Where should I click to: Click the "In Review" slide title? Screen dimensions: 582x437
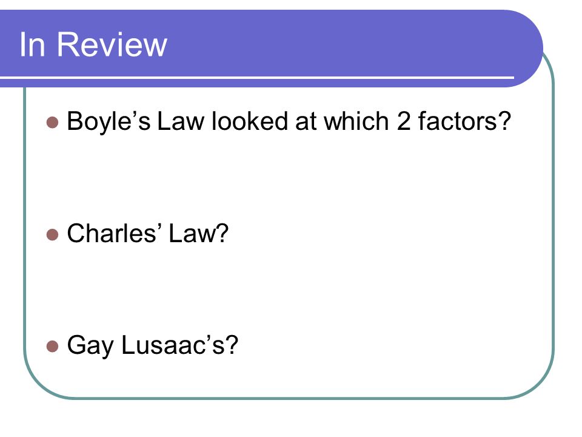coord(93,44)
